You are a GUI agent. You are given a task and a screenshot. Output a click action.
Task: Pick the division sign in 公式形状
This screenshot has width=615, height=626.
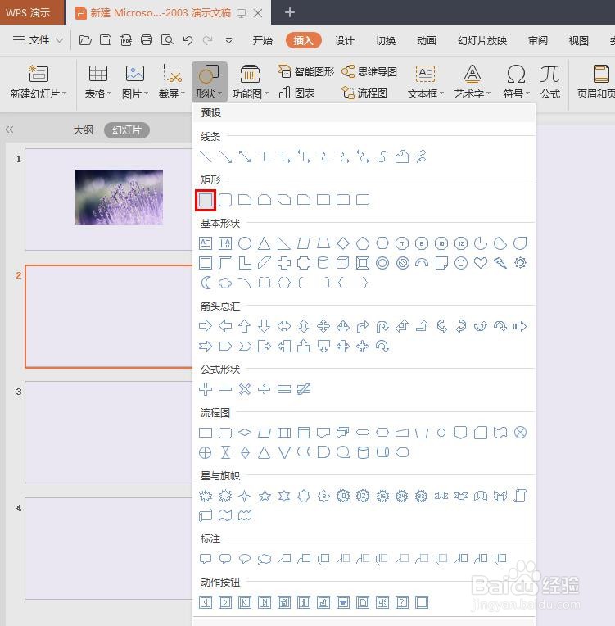click(264, 389)
